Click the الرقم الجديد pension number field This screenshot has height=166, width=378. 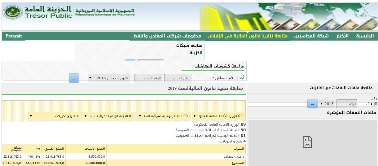point(148,78)
